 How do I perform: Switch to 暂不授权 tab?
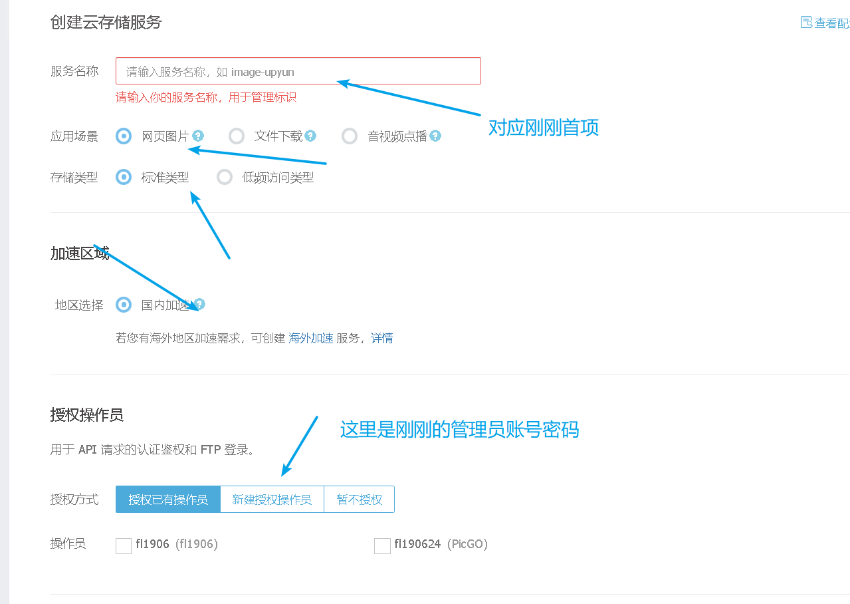pyautogui.click(x=359, y=499)
